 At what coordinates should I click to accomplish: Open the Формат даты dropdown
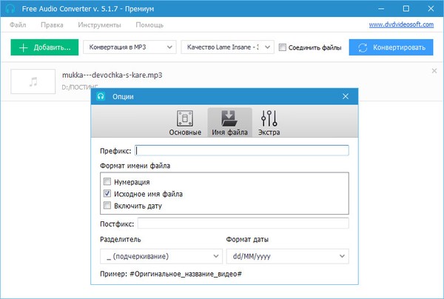pyautogui.click(x=288, y=256)
